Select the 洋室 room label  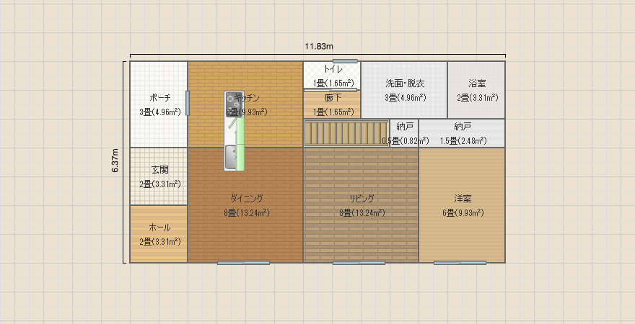coord(463,199)
